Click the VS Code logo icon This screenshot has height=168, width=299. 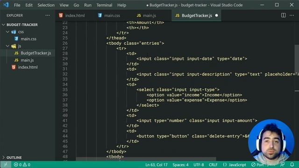pos(6,5)
